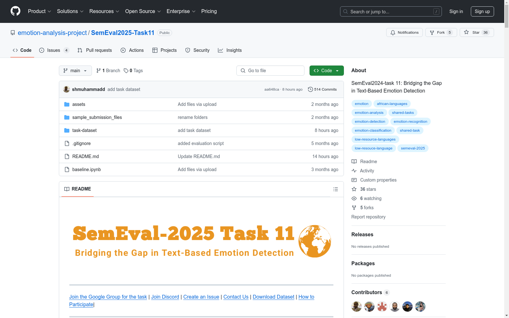Click the Download Dataset link
The image size is (509, 318).
pyautogui.click(x=274, y=297)
